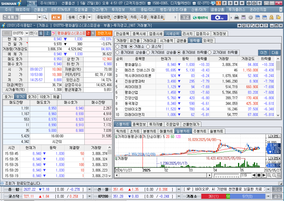Open the calculator icon in toolbar
Screen dimensions: 284x201
[x=243, y=17]
